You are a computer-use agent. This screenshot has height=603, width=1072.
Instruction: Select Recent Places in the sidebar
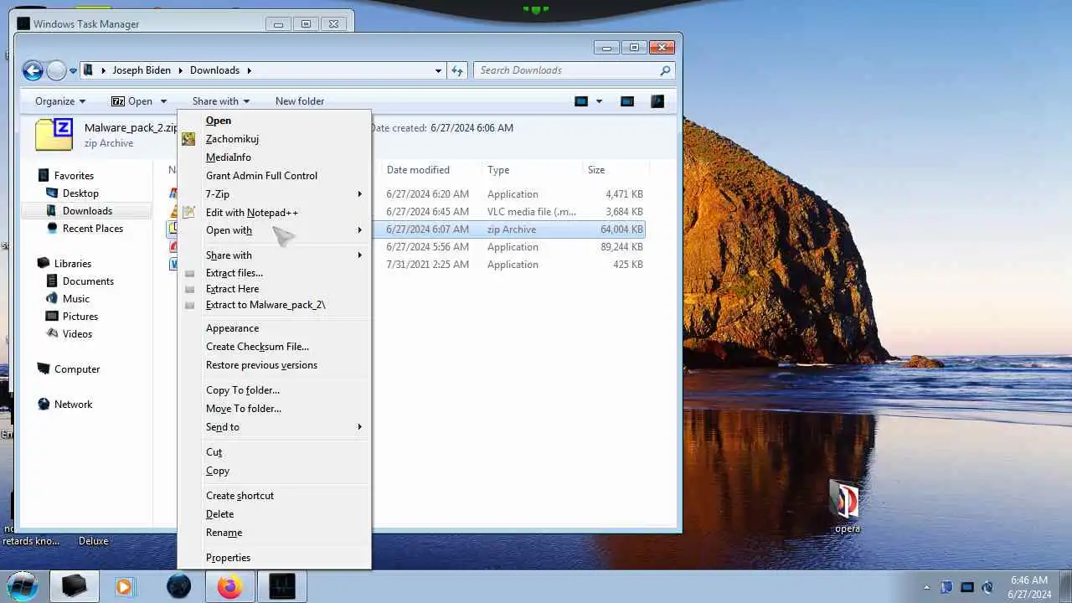[x=92, y=229]
